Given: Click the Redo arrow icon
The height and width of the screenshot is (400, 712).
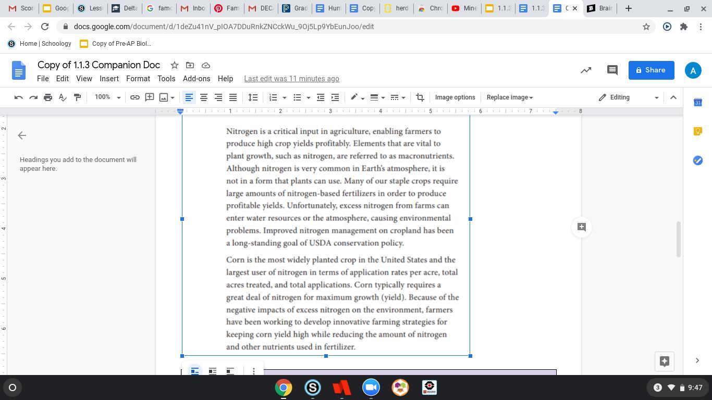Looking at the screenshot, I should coord(33,97).
